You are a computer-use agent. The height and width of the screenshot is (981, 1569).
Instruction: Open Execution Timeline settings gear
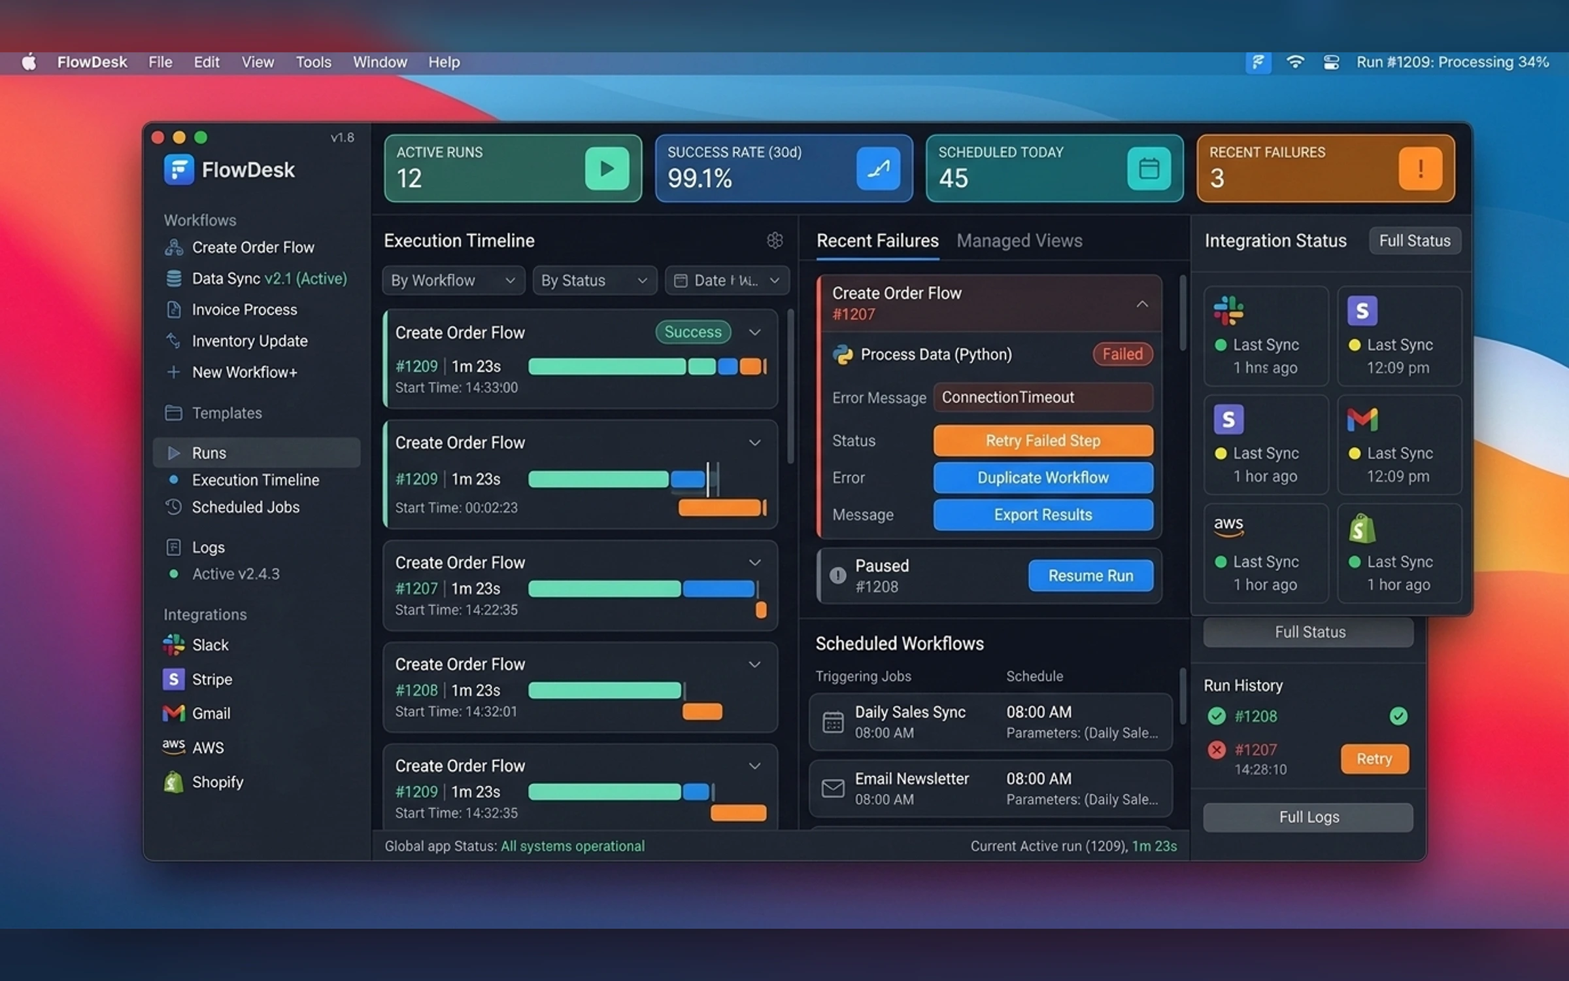click(775, 241)
